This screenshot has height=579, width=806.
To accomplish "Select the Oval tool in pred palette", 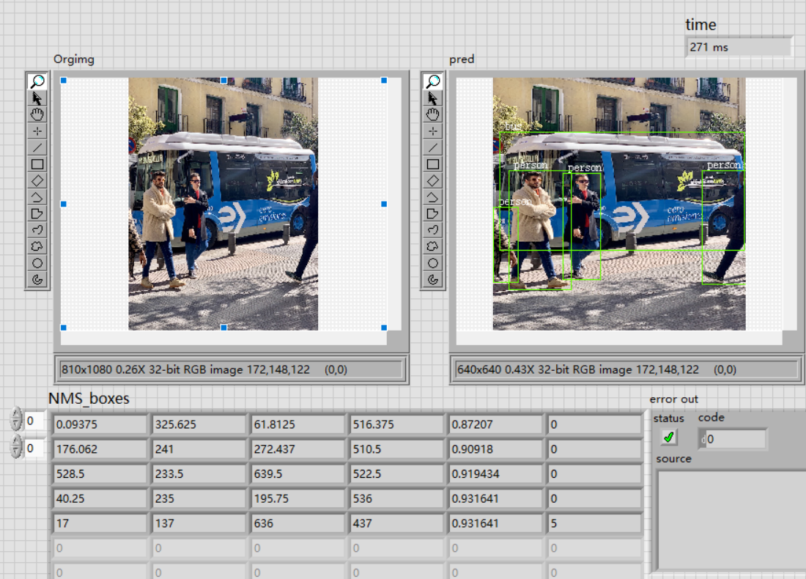I will (433, 263).
